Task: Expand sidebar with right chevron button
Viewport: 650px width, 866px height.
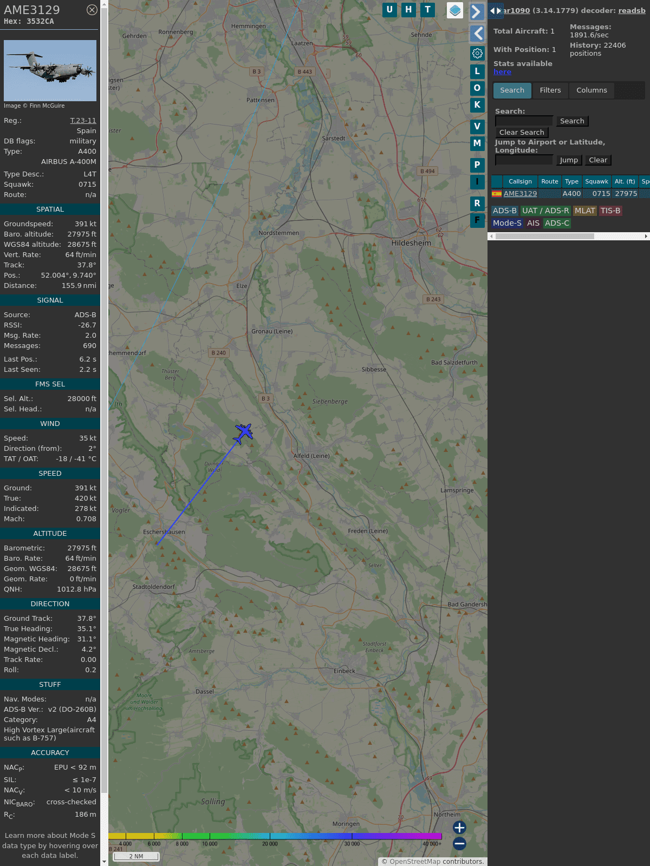Action: point(477,11)
